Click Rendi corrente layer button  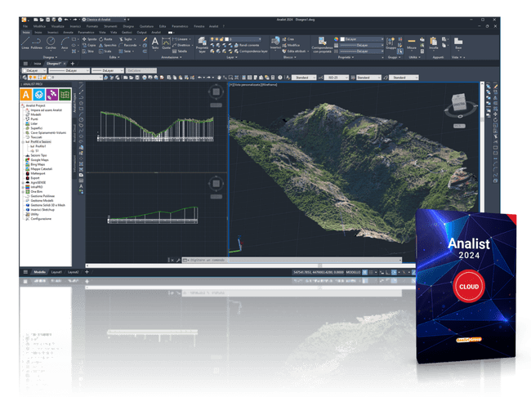247,45
